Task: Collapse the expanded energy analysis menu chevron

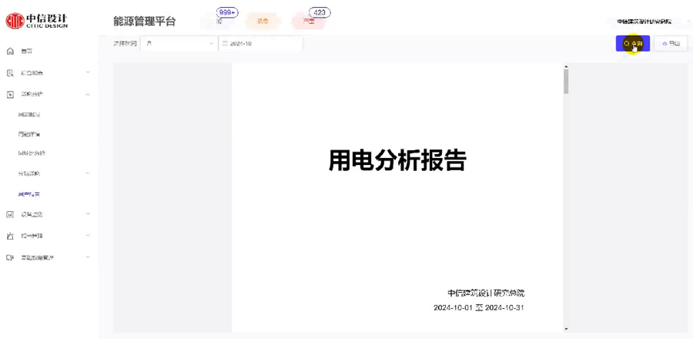Action: 88,94
